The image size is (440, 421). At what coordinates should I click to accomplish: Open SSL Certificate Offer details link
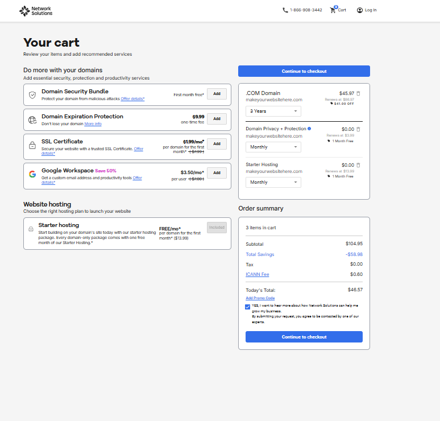click(x=139, y=149)
